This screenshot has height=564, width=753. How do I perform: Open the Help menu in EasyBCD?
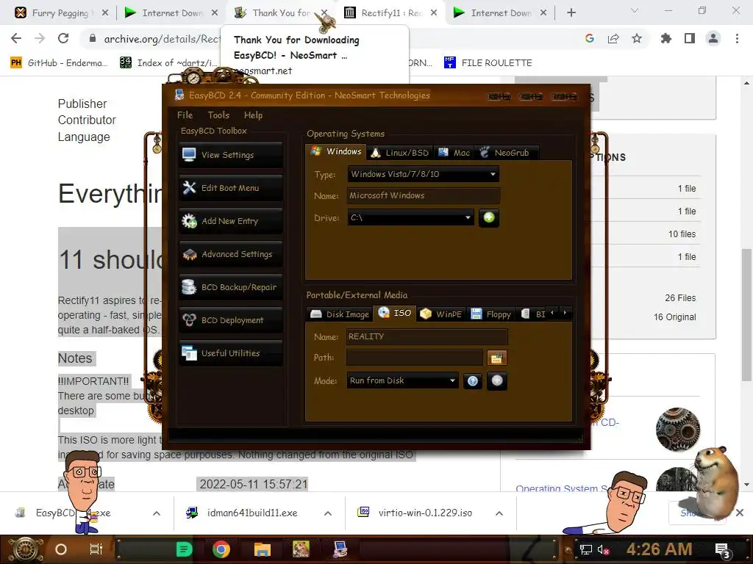[253, 115]
